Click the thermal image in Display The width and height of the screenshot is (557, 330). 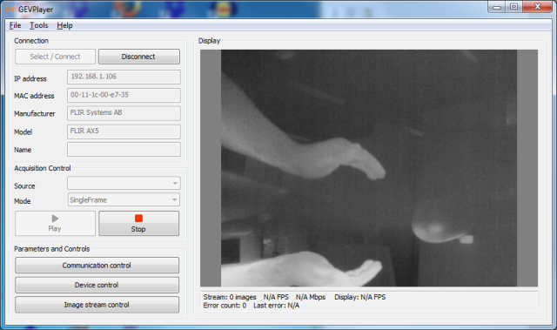point(369,168)
